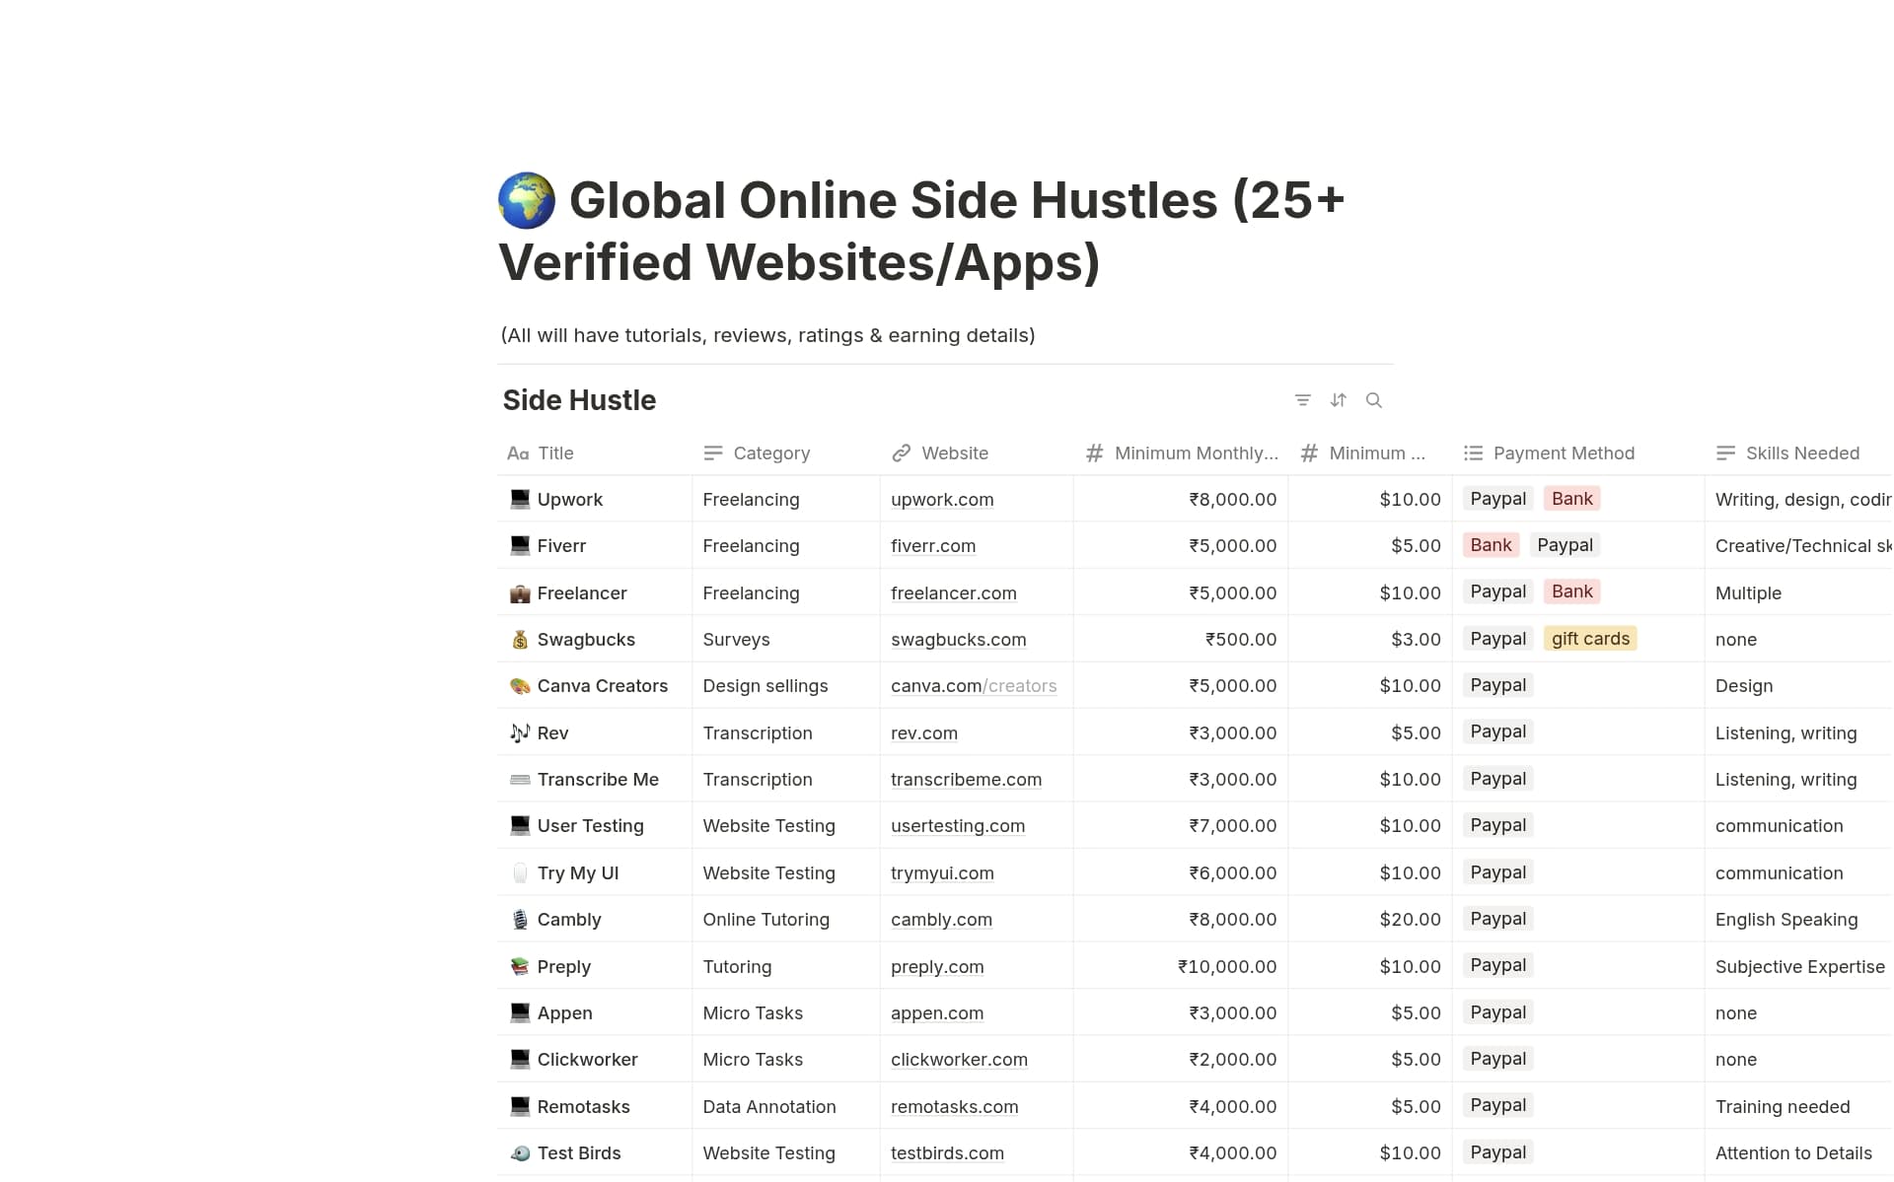Open the Website column header menu
This screenshot has height=1182, width=1894.
coord(976,452)
